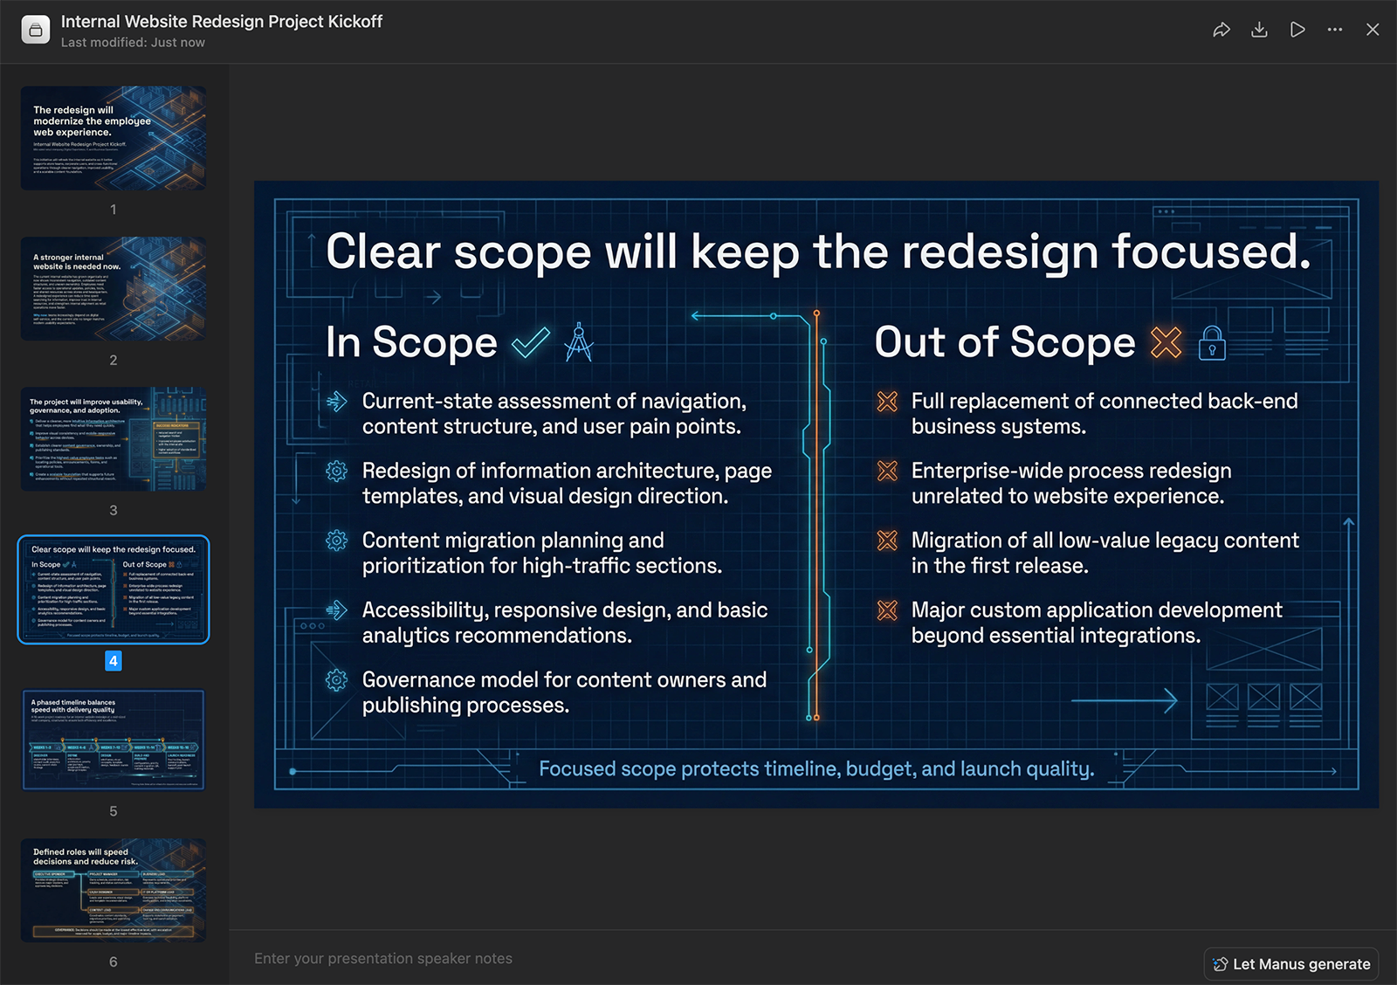The image size is (1397, 985).
Task: Download the presentation
Action: (1259, 30)
